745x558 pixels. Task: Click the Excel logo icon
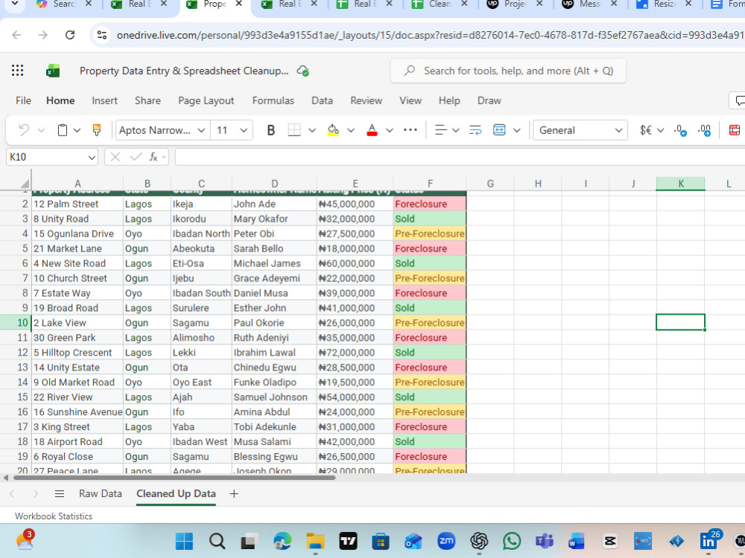click(53, 71)
